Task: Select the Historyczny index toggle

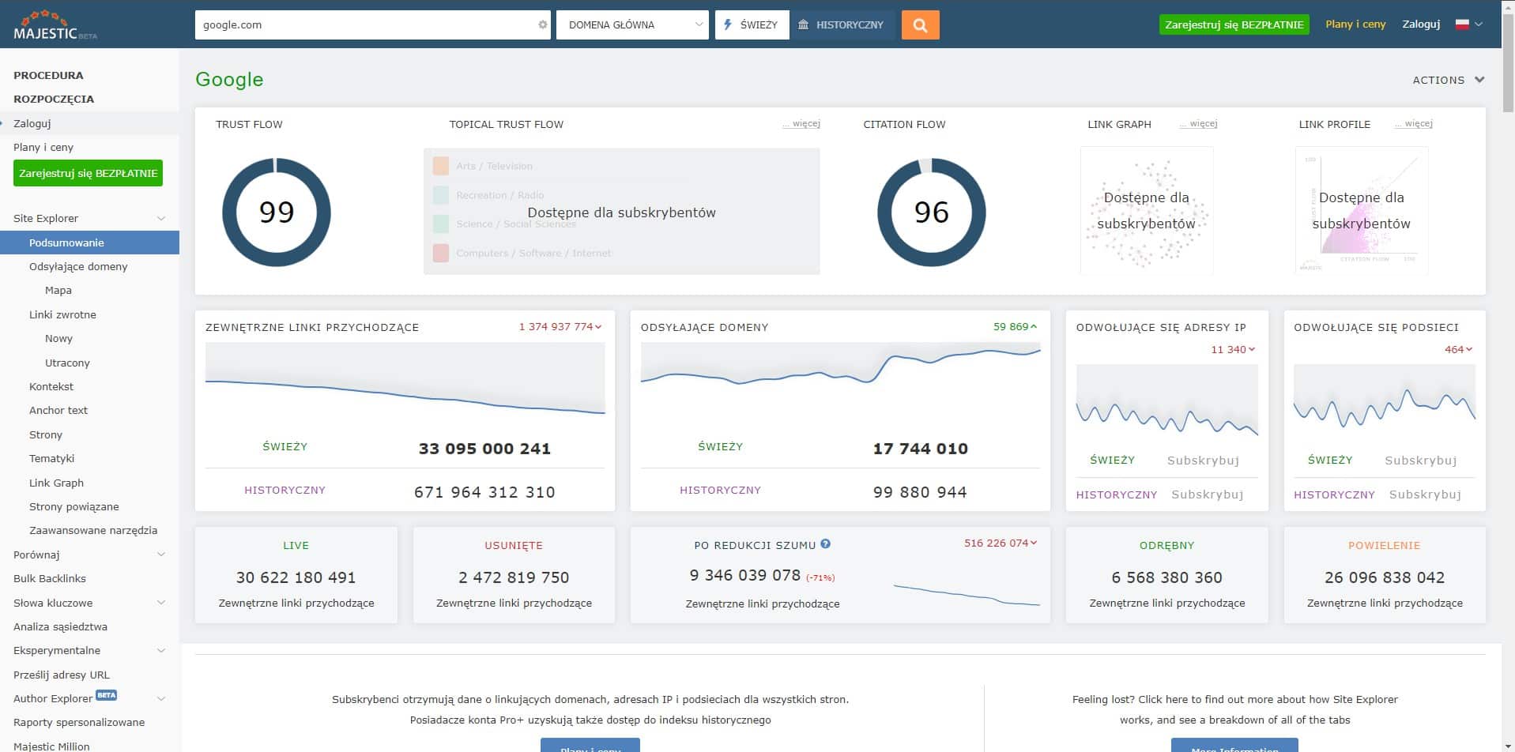Action: [842, 24]
